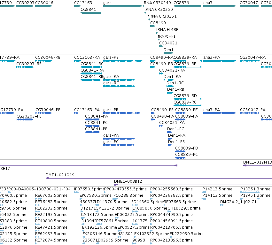
Task: Click the tRNA:CR30250 label
Action: [159, 9]
